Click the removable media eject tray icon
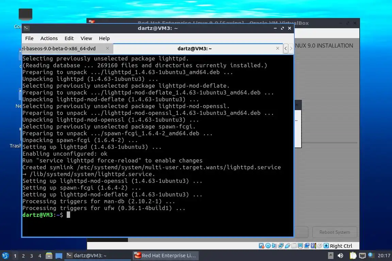 [330, 256]
